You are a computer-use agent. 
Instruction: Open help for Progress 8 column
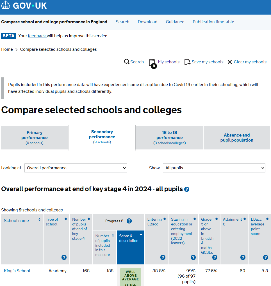click(129, 221)
